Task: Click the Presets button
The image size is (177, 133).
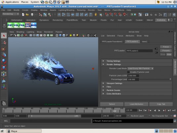Action: (166, 51)
